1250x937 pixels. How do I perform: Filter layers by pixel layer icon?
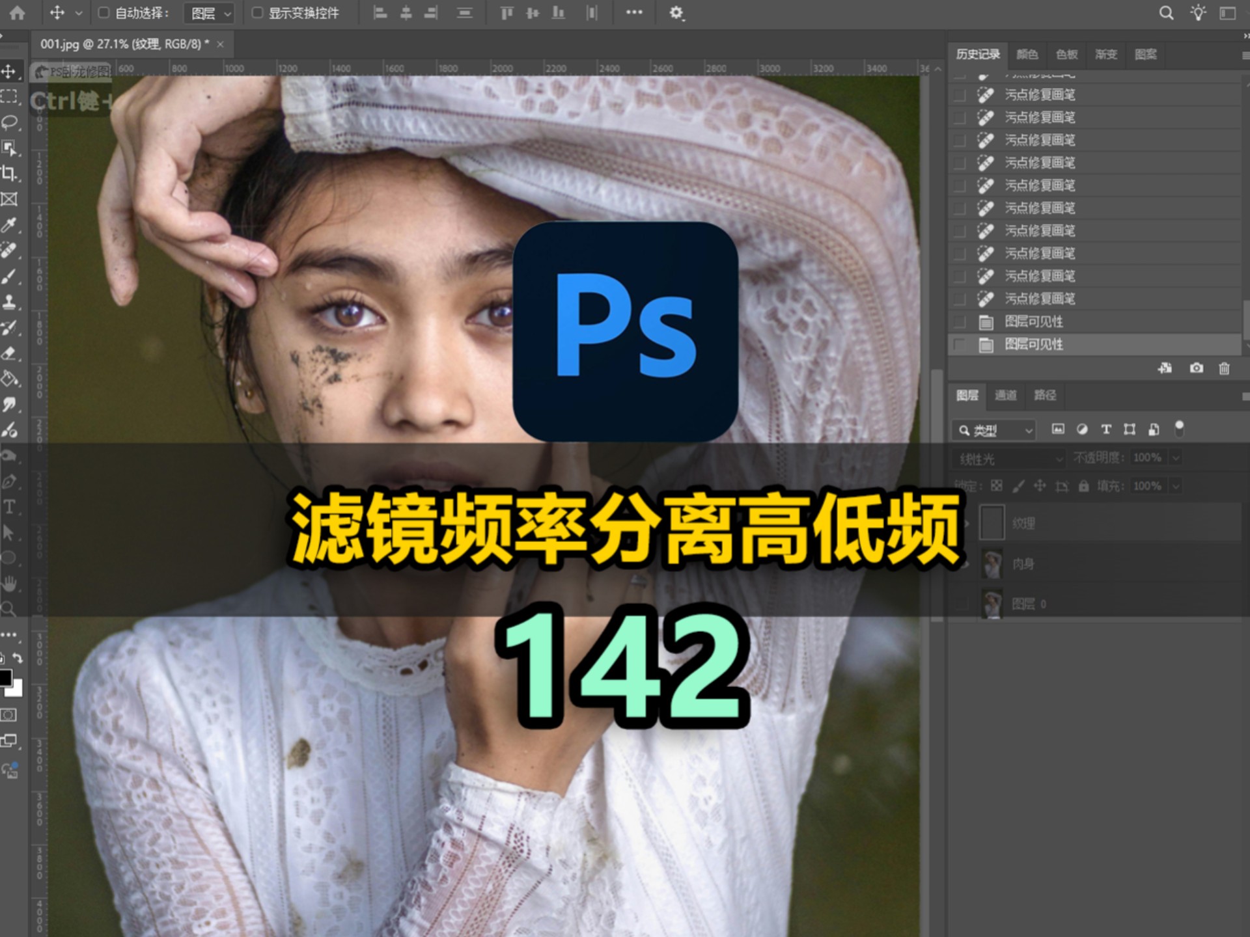(1058, 429)
